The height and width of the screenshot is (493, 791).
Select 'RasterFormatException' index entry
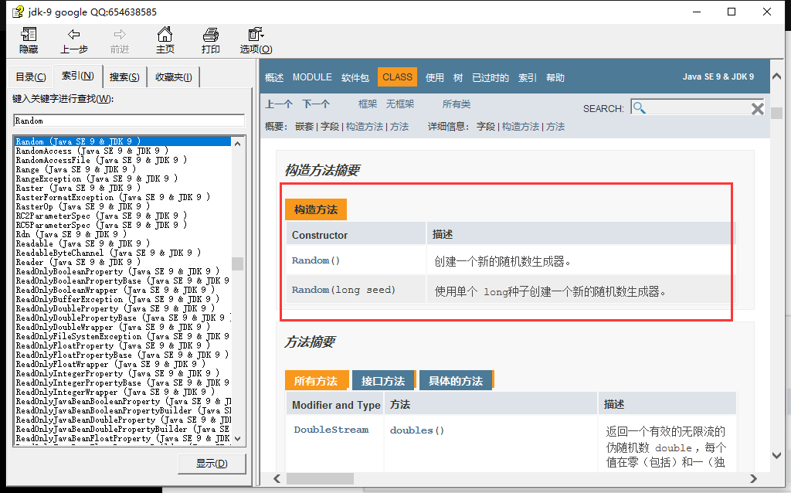[113, 197]
